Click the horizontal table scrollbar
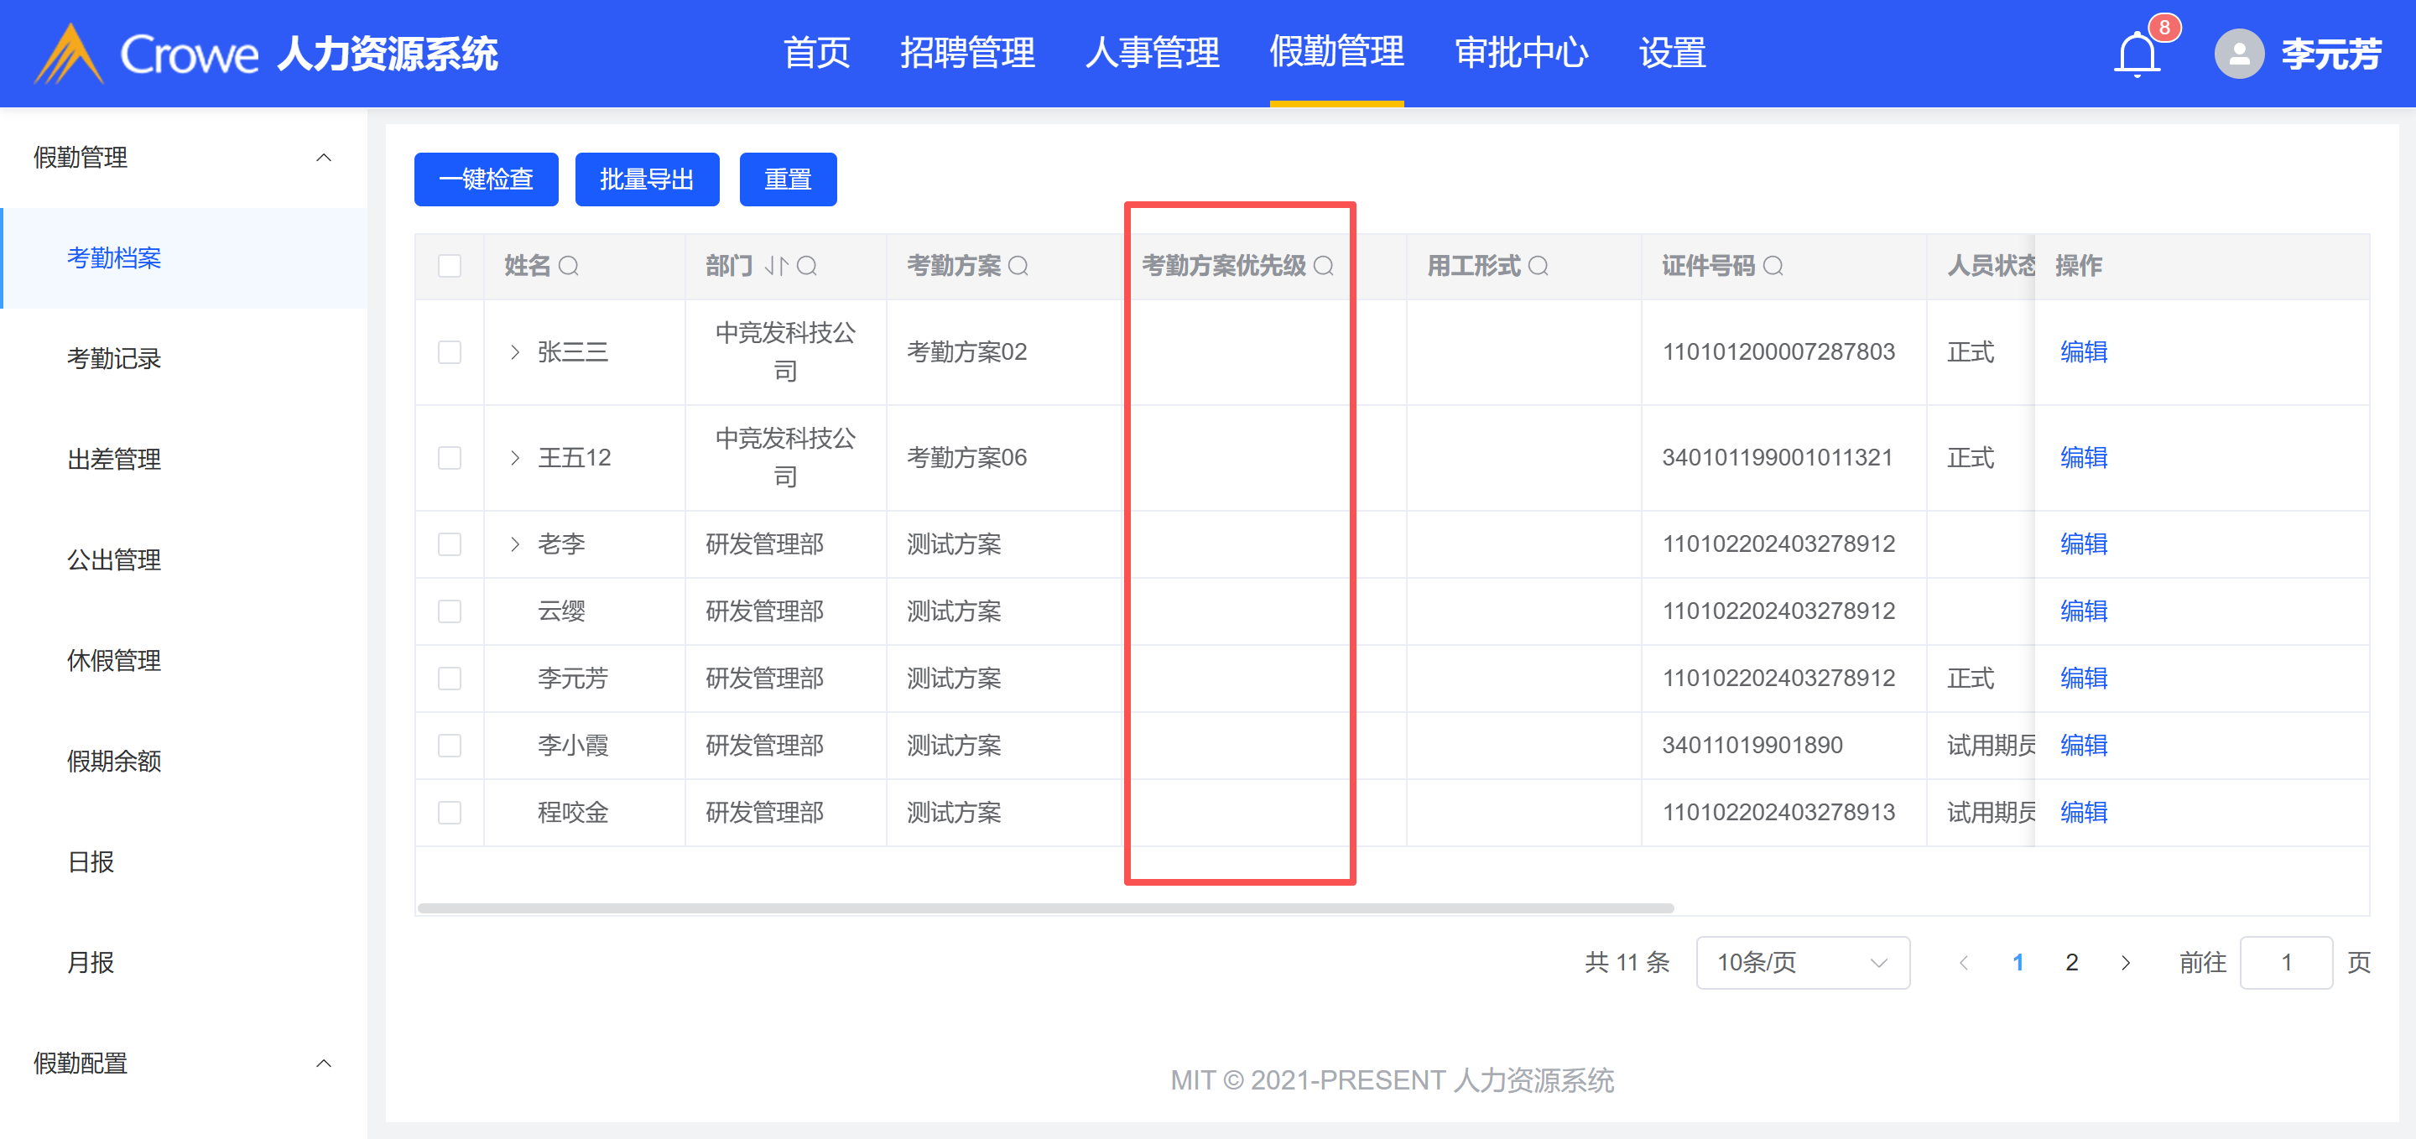Image resolution: width=2416 pixels, height=1139 pixels. tap(1044, 908)
